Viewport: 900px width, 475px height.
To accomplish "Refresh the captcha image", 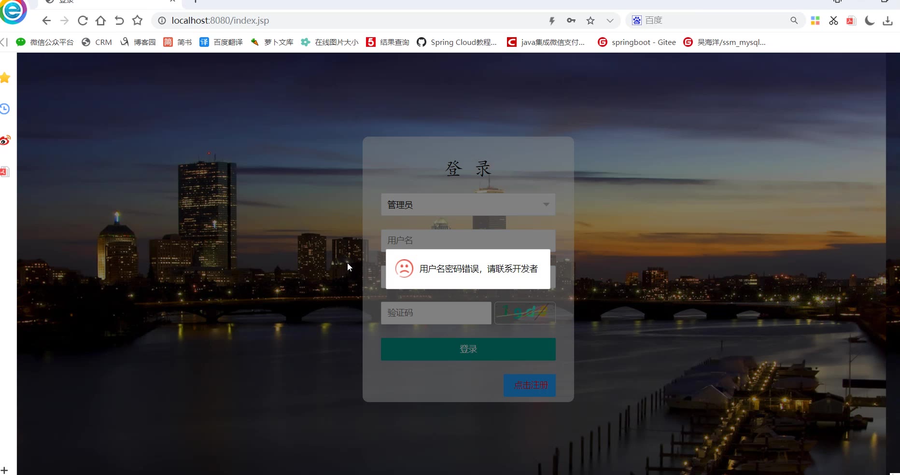I will pyautogui.click(x=525, y=313).
